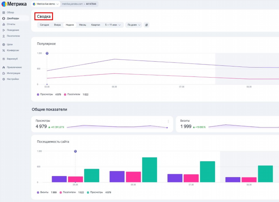Click the M marker on the Популярное chart
Viewport: 279px width, 202px height.
pyautogui.click(x=47, y=53)
